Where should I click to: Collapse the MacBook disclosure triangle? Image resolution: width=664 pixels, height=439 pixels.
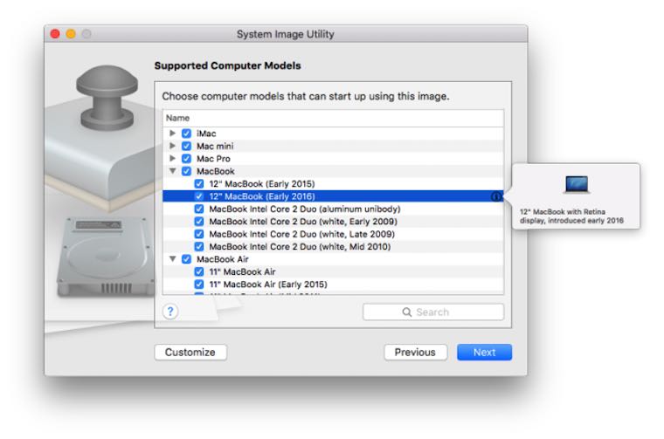pyautogui.click(x=172, y=171)
